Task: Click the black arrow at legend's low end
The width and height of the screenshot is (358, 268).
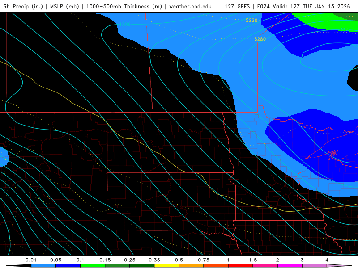Action: pyautogui.click(x=19, y=266)
